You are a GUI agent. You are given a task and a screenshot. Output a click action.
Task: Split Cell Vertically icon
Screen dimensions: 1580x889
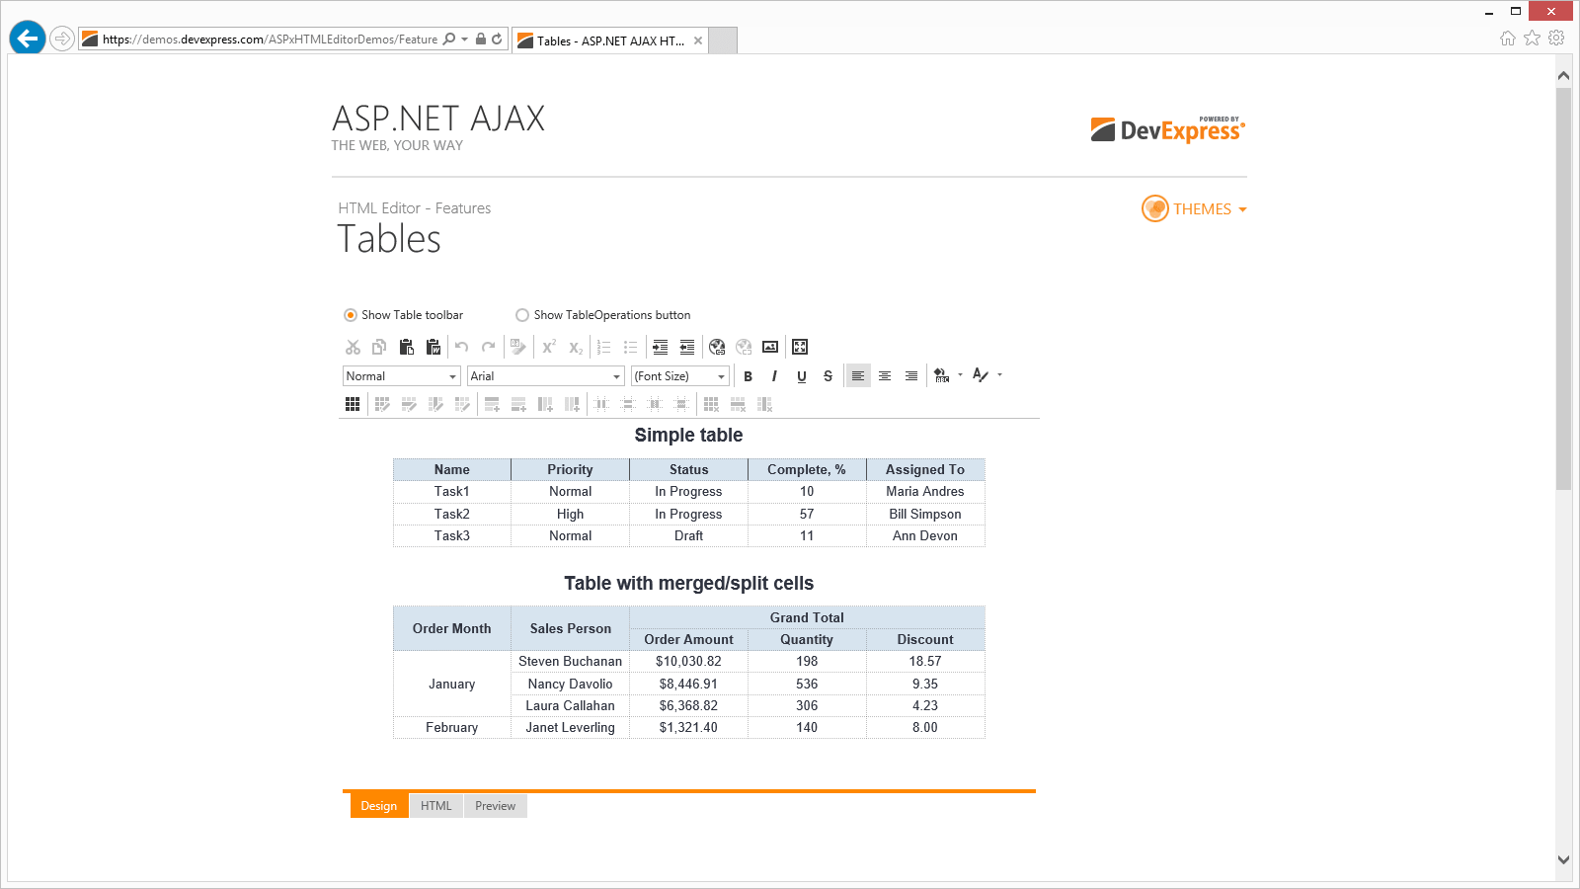pos(628,404)
